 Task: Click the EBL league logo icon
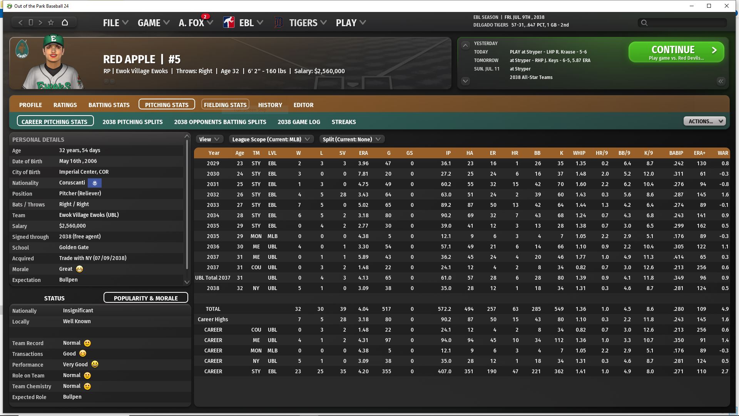[229, 23]
